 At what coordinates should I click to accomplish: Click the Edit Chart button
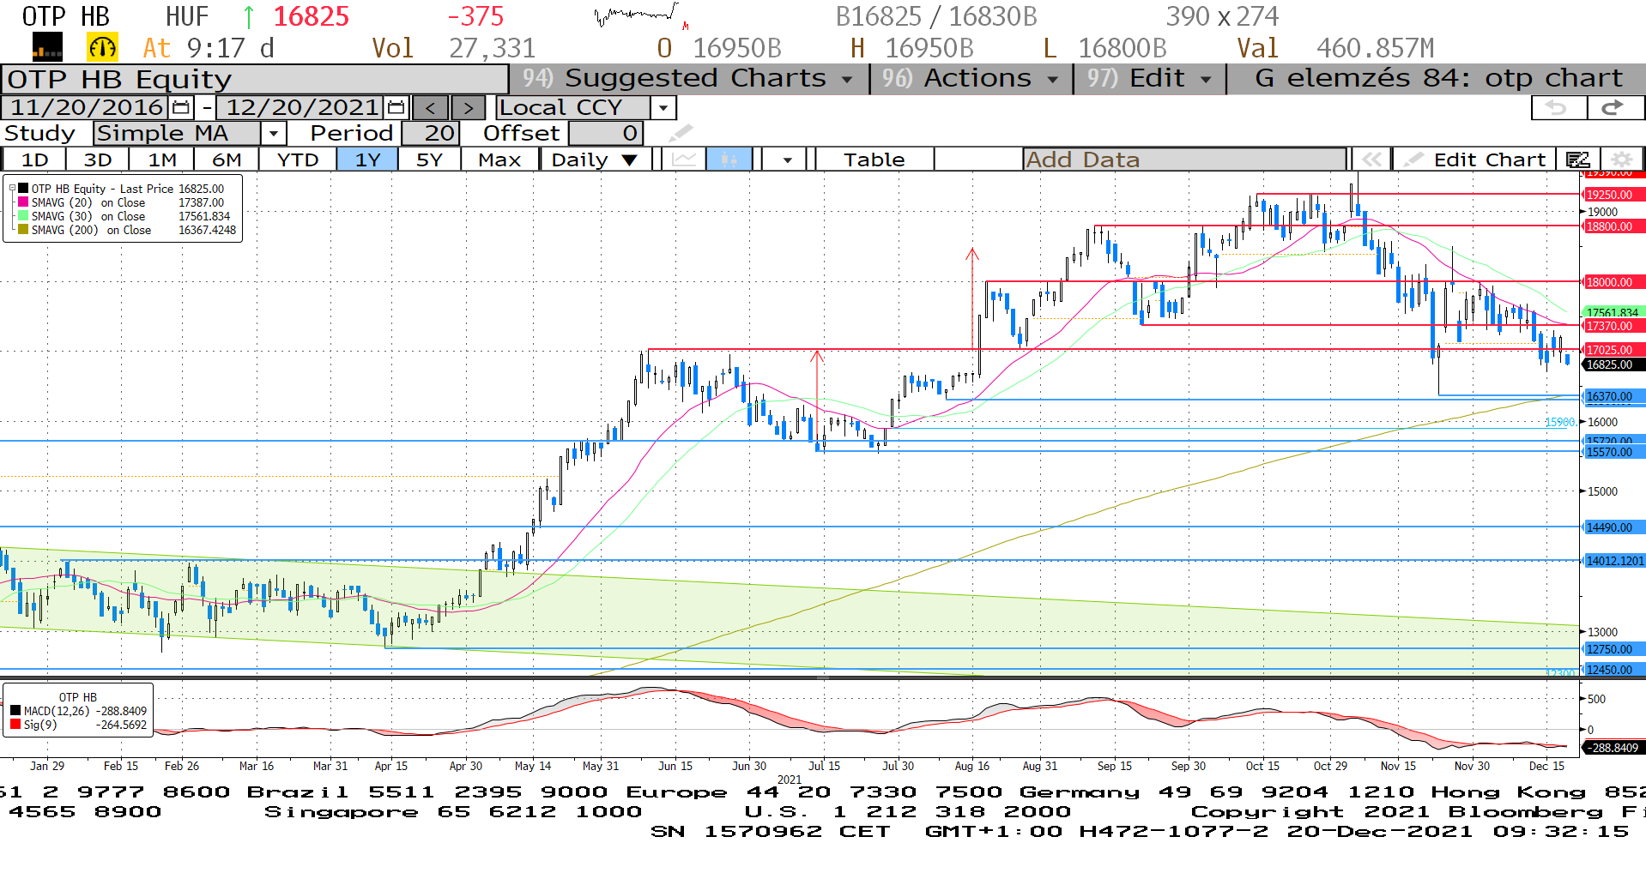(1476, 160)
